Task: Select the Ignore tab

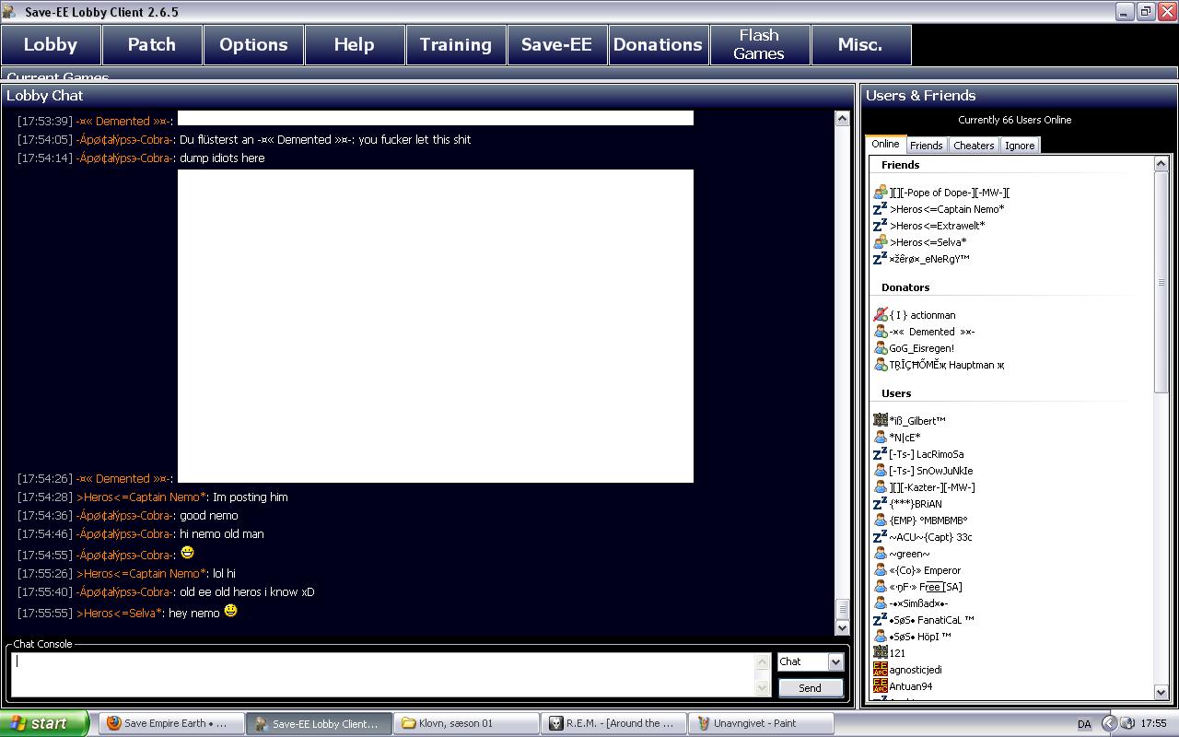Action: pos(1019,146)
